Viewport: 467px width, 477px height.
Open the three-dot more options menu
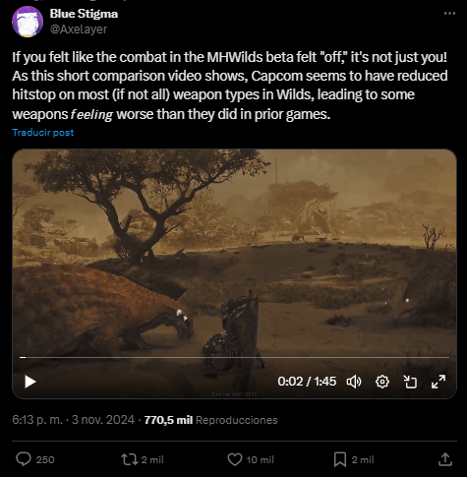pyautogui.click(x=449, y=13)
